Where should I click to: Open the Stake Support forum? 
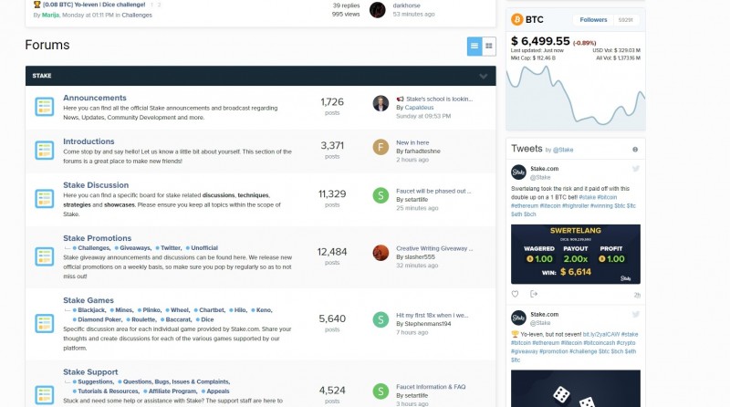point(90,372)
